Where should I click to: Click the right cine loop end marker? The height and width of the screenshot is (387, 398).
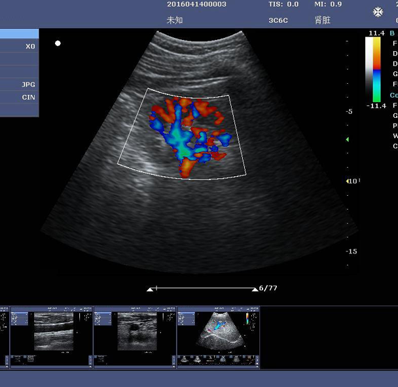(254, 289)
